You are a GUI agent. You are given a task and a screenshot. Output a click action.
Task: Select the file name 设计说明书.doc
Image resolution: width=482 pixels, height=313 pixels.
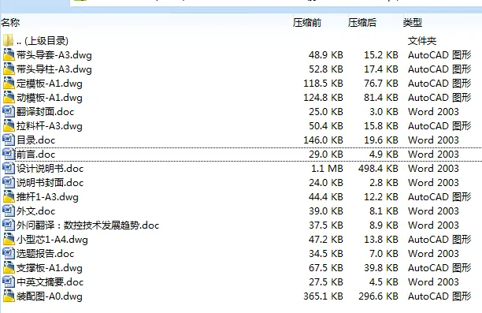[x=50, y=169]
